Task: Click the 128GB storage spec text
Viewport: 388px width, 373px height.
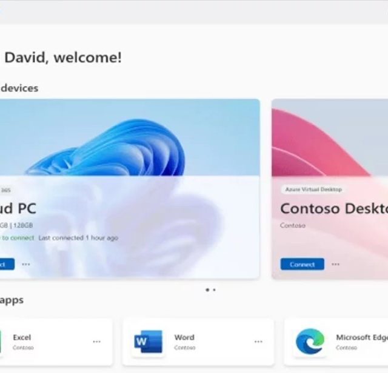Action: 23,225
